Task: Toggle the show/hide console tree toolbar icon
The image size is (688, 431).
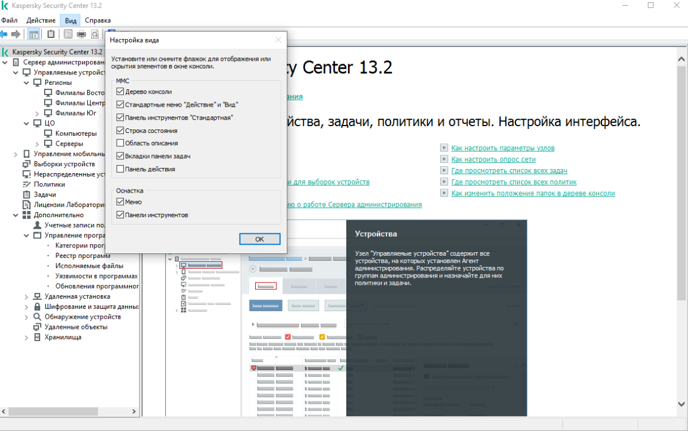Action: [34, 34]
